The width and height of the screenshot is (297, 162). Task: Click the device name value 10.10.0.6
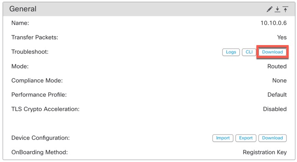pos(274,23)
